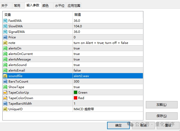Click the BarsToCount integer icon
This screenshot has height=131, width=180.
(5, 82)
